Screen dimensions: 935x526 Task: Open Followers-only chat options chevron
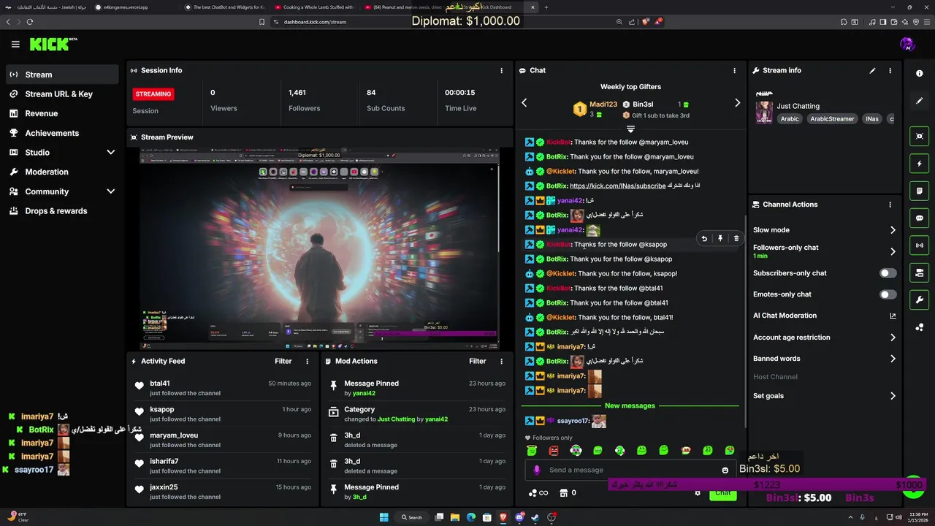[x=893, y=251]
